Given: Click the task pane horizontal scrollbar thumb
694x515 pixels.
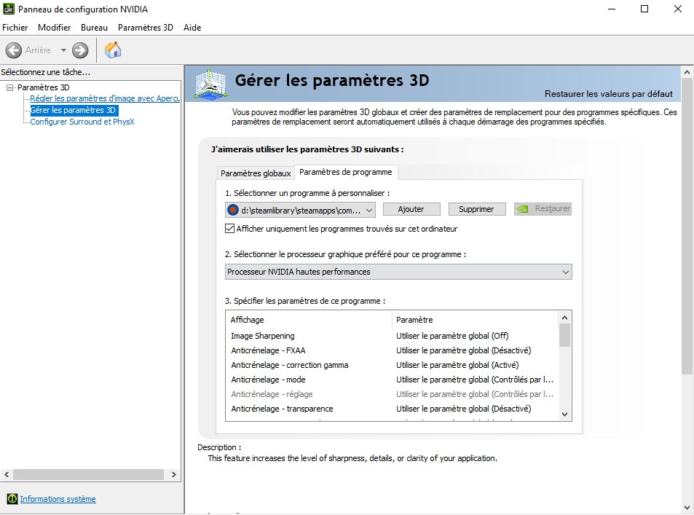Looking at the screenshot, I should (x=88, y=474).
